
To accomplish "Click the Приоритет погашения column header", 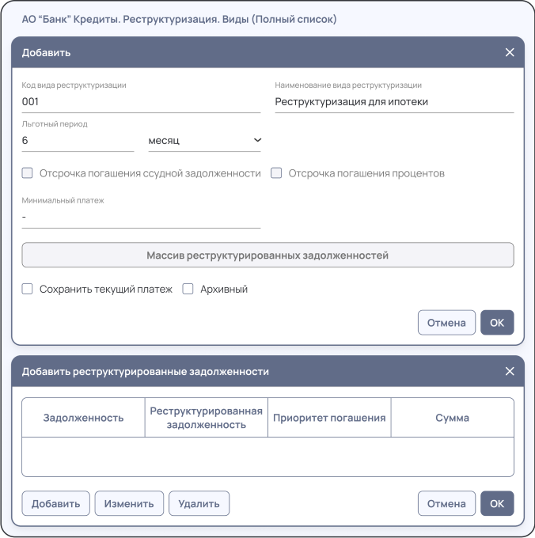I will 329,418.
